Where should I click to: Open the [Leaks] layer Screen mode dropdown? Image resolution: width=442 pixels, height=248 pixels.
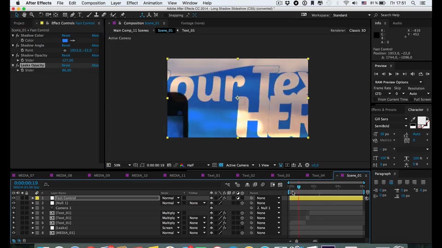click(x=171, y=228)
